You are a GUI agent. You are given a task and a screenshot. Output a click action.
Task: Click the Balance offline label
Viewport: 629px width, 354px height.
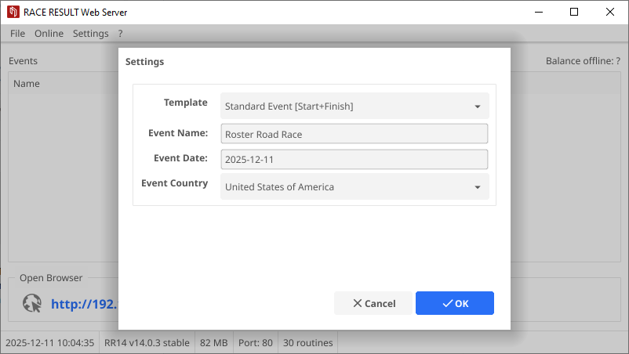[583, 61]
